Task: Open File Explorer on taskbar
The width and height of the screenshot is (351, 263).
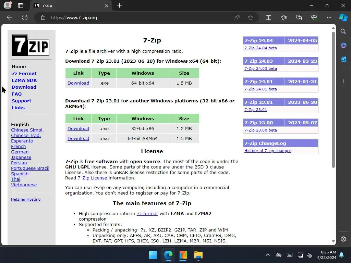Action: coord(198,255)
